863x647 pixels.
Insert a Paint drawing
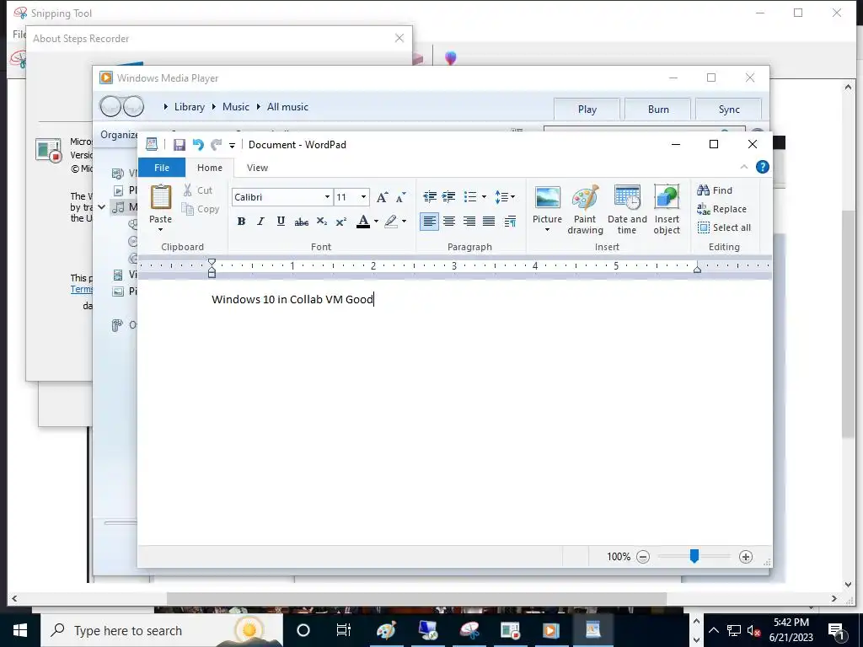click(x=585, y=210)
